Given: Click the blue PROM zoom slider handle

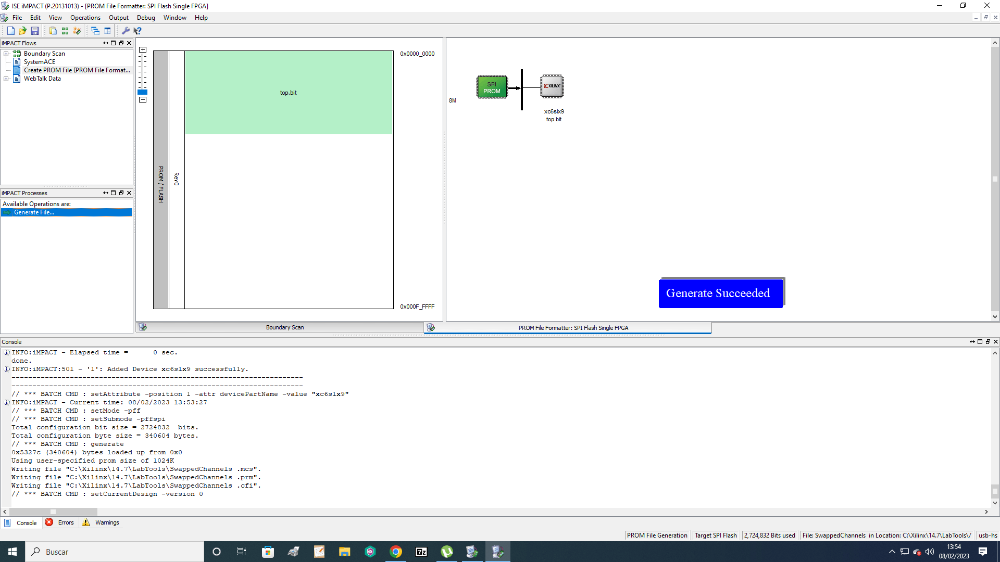Looking at the screenshot, I should [x=143, y=92].
